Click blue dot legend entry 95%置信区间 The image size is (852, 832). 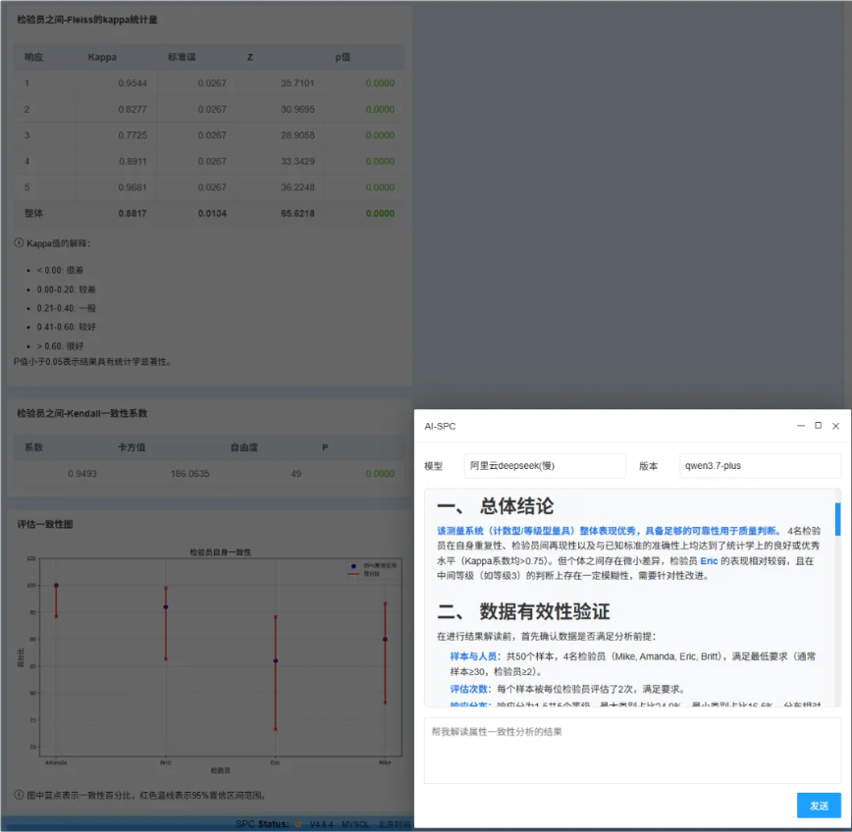pyautogui.click(x=353, y=565)
